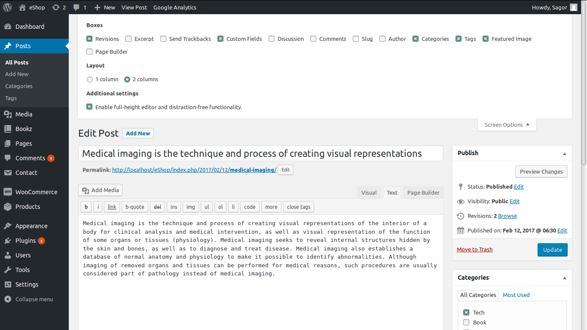Click the Plugins plug icon

8,241
